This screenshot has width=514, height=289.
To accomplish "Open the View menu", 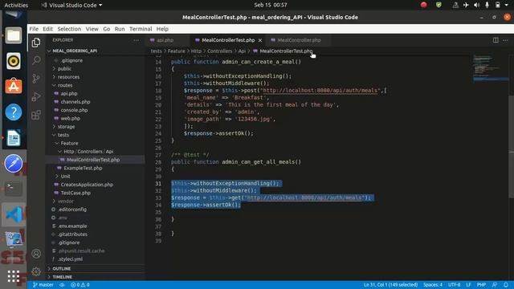I will coord(92,29).
